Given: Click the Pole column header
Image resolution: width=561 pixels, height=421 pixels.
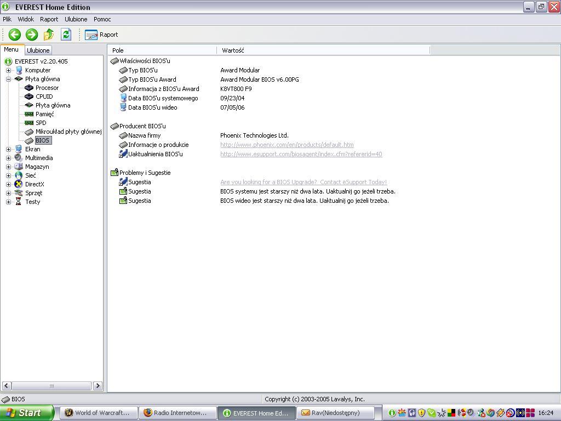Looking at the screenshot, I should click(x=162, y=50).
